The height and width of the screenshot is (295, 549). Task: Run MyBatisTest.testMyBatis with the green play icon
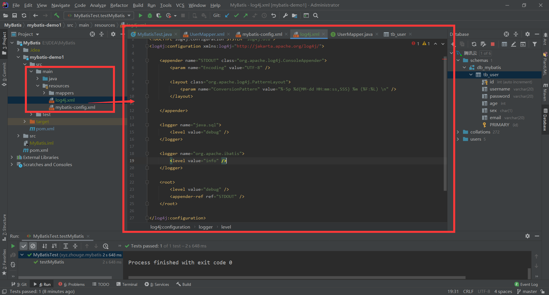click(x=140, y=15)
